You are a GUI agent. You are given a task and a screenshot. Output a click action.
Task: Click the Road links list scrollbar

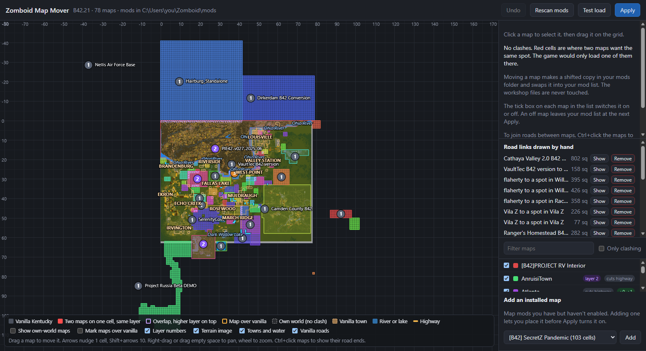point(643,163)
